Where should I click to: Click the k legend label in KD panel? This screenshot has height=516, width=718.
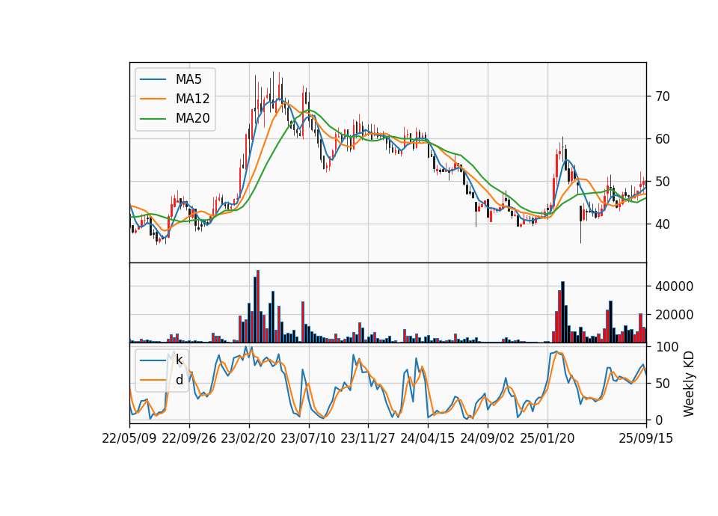click(x=179, y=360)
